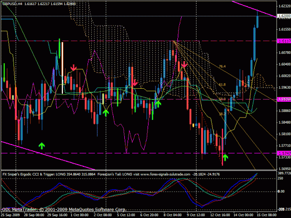
Task: Click the 25 Sep 2009 date label
Action: (10, 215)
